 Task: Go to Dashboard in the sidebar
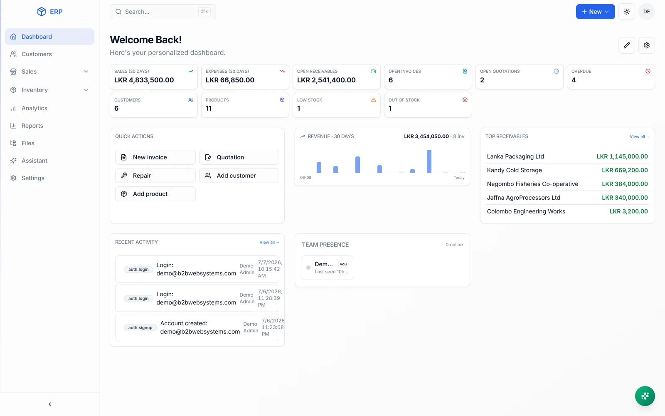click(x=50, y=37)
